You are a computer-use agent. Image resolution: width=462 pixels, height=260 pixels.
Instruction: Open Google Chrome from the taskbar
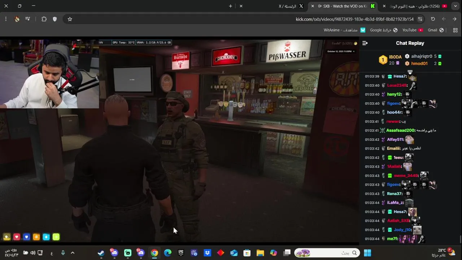click(154, 253)
